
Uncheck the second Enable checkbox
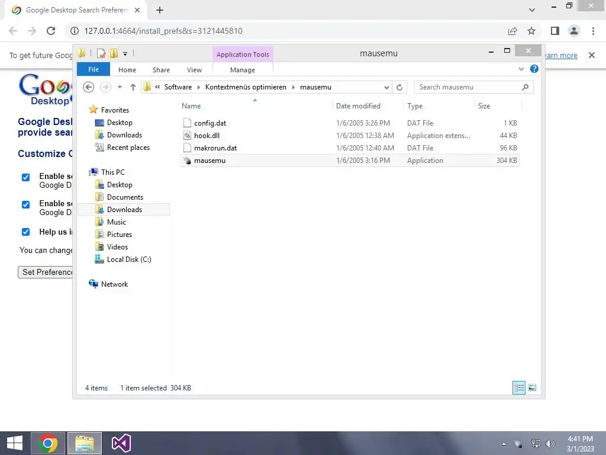coord(25,204)
